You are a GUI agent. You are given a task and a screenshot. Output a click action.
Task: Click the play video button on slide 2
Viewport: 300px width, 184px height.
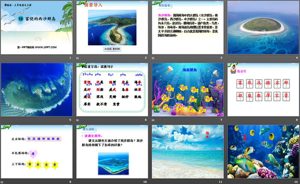[x=112, y=49]
